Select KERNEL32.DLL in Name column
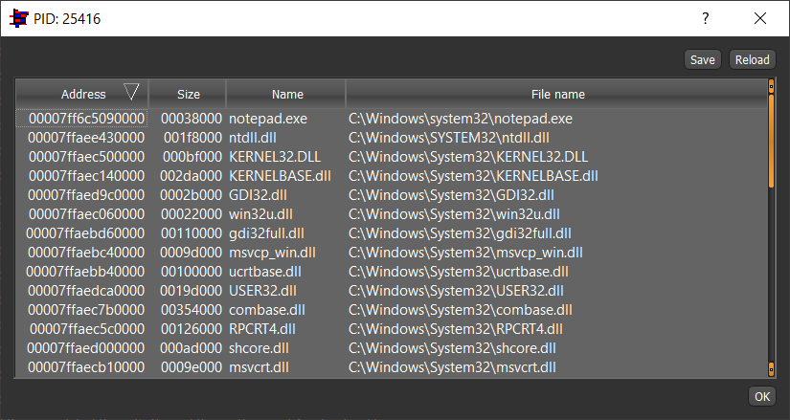Screen dimensions: 790x420 tap(275, 157)
